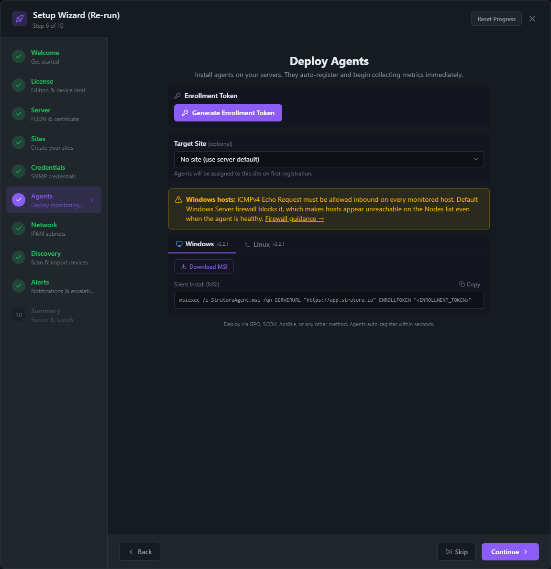This screenshot has height=569, width=551.
Task: Click 'Agents will be assigned to this site' hint
Action: [243, 174]
